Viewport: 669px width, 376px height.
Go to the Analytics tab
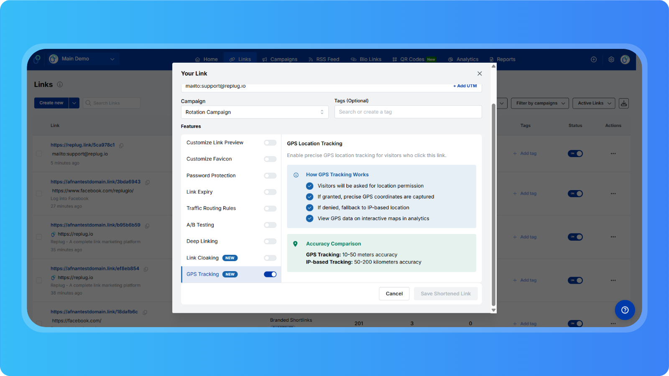tap(463, 59)
